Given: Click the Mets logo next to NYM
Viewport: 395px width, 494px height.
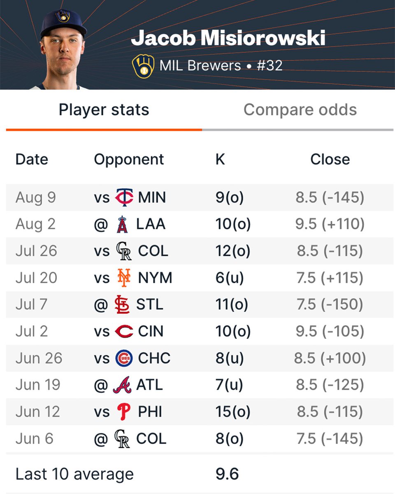Looking at the screenshot, I should (x=123, y=278).
